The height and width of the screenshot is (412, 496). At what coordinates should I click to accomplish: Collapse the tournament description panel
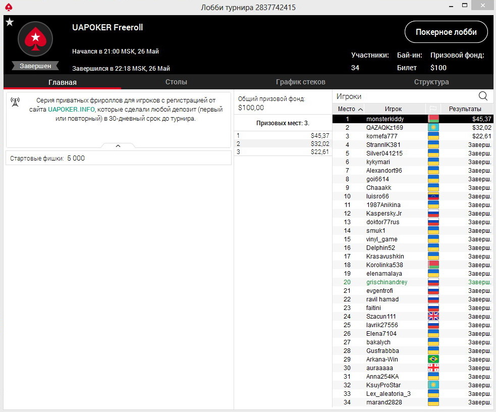(118, 146)
